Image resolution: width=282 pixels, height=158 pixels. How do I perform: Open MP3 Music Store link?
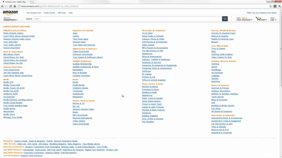(11, 54)
